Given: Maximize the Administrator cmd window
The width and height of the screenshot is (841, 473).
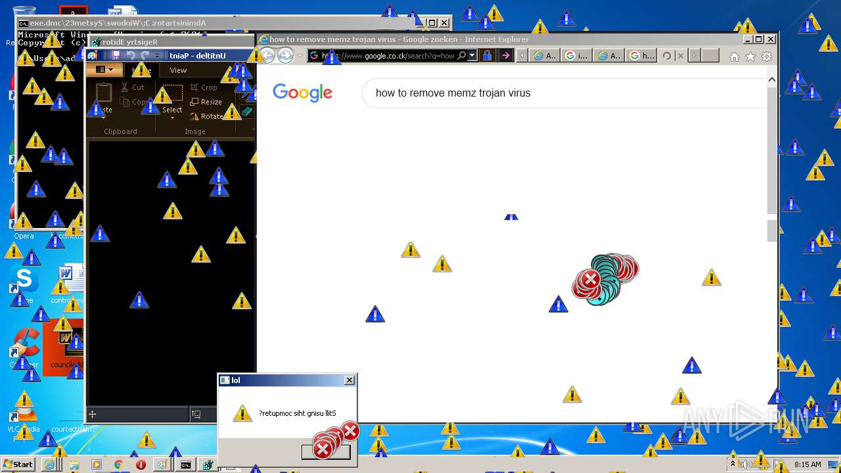Looking at the screenshot, I should (432, 23).
